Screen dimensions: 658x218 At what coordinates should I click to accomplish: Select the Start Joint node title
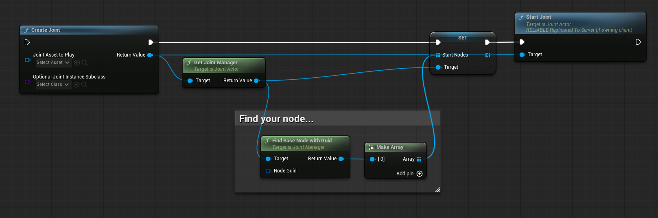(538, 17)
